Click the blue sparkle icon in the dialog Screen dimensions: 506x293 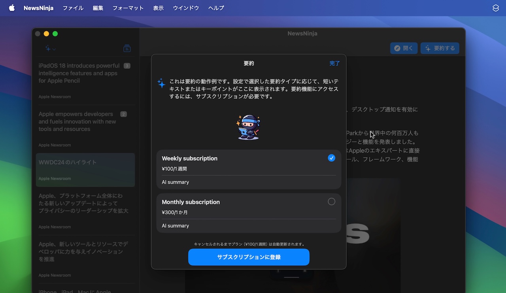tap(161, 83)
